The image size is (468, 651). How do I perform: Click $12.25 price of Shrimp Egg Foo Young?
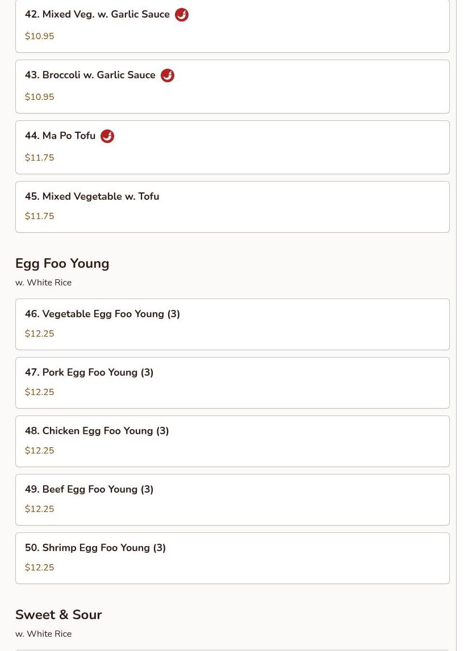40,568
